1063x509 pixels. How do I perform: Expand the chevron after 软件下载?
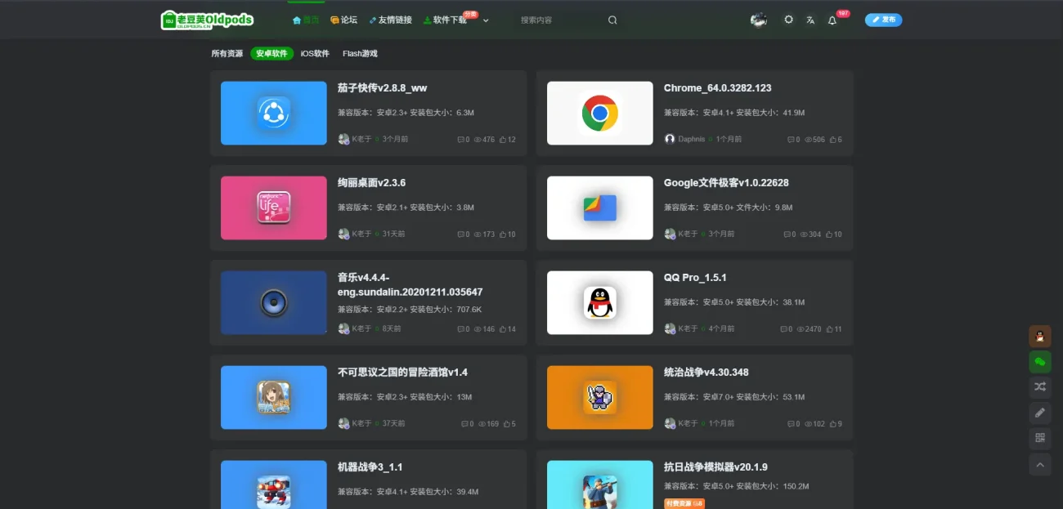[486, 20]
